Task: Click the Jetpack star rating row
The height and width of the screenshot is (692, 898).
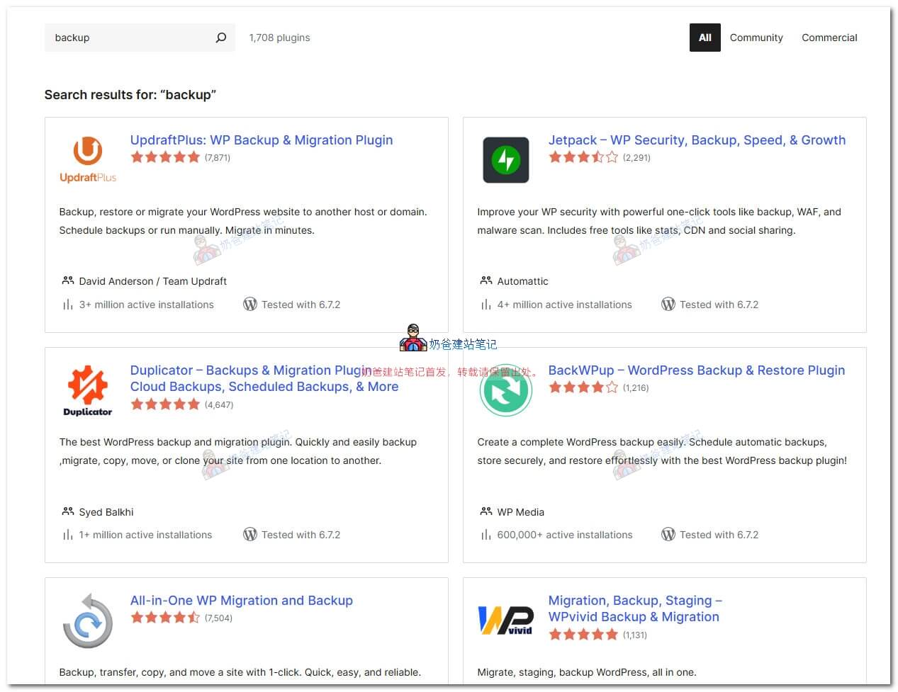Action: point(583,157)
